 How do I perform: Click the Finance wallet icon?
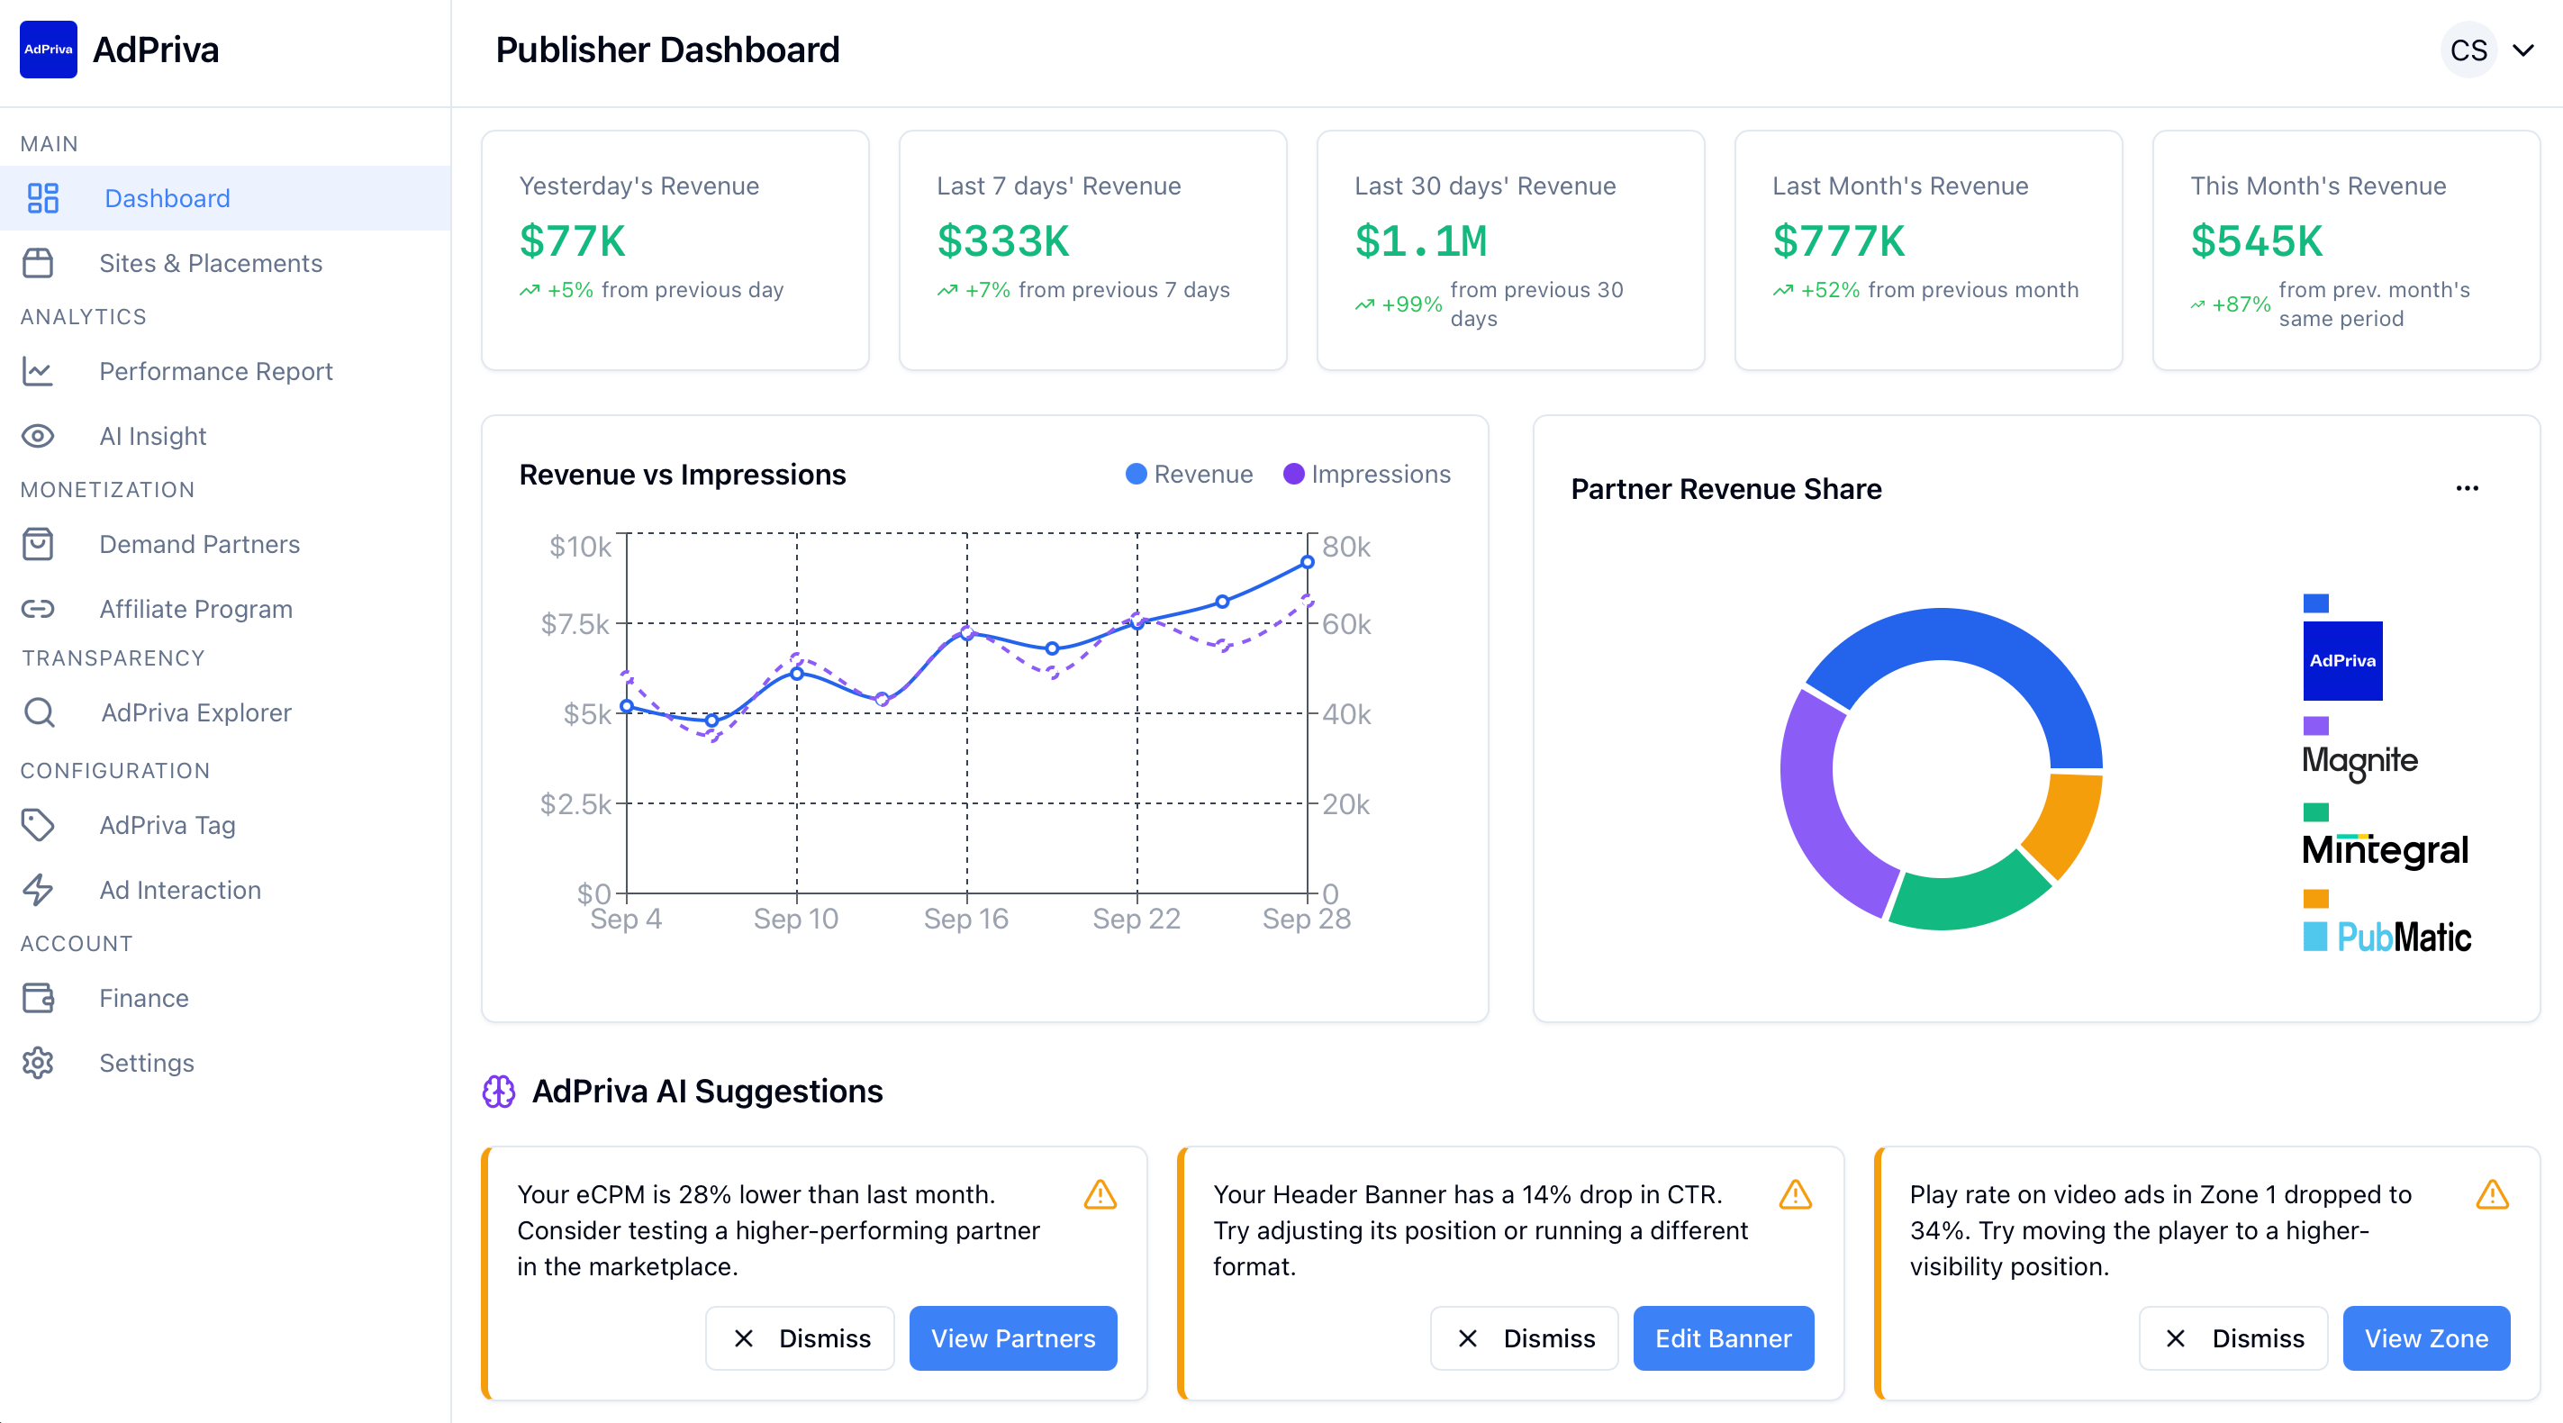click(x=38, y=998)
